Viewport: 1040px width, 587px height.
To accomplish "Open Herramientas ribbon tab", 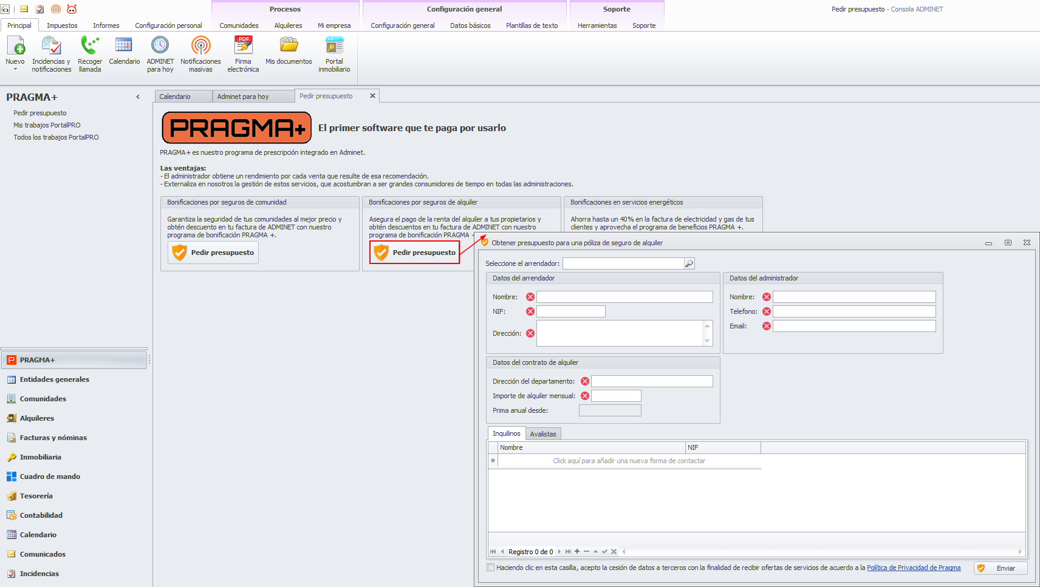I will (x=597, y=25).
